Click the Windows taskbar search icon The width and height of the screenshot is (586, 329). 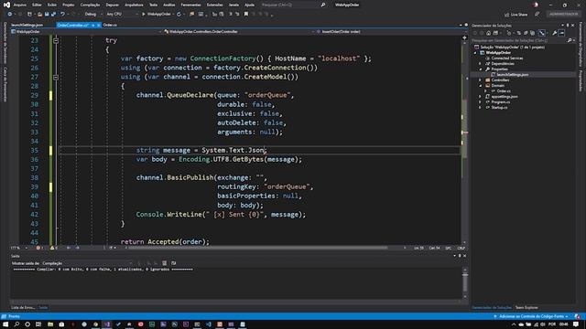tap(16, 324)
